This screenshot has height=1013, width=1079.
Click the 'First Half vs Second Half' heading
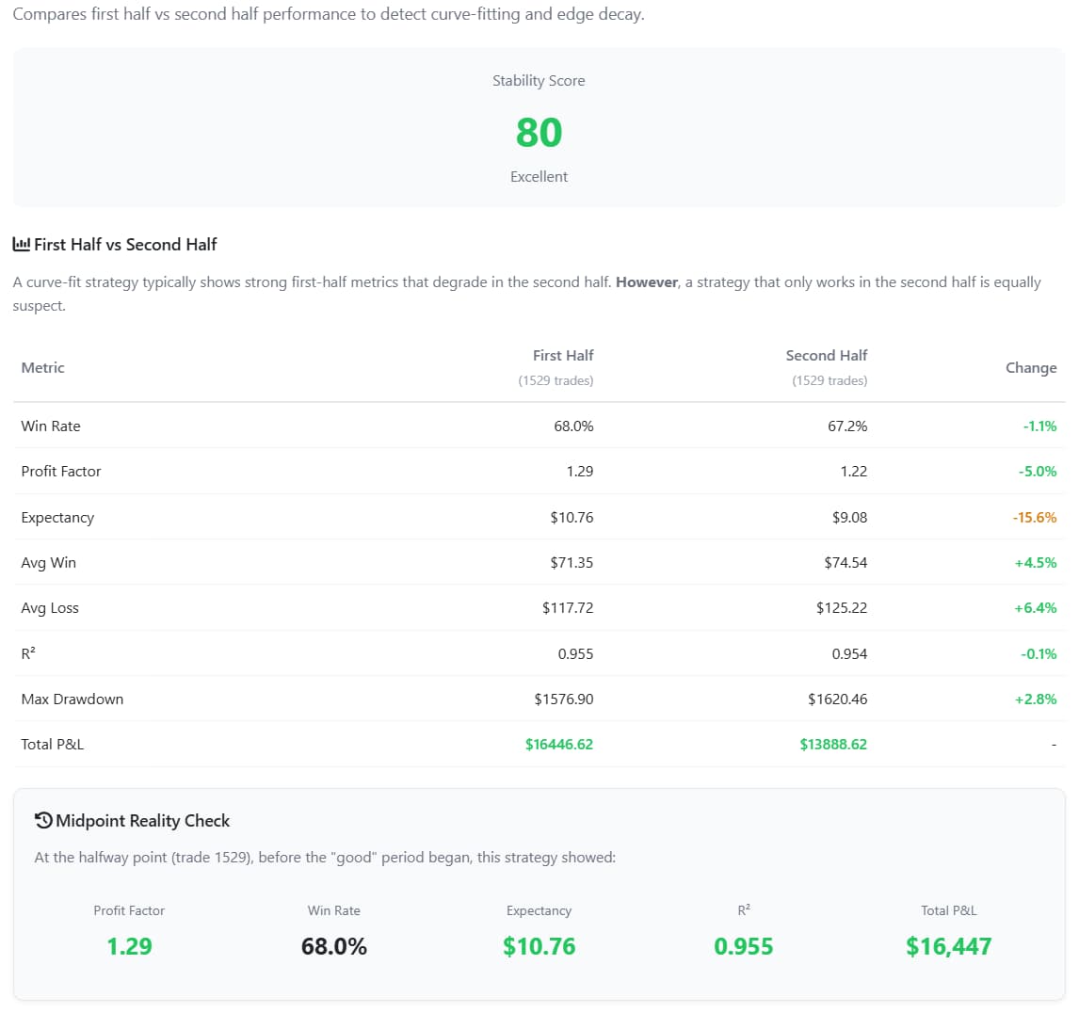(x=125, y=244)
